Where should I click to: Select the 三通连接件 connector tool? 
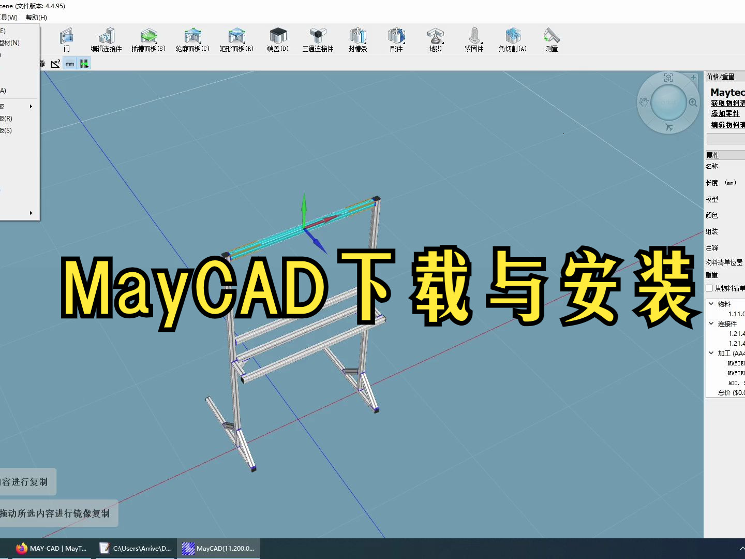pos(318,40)
